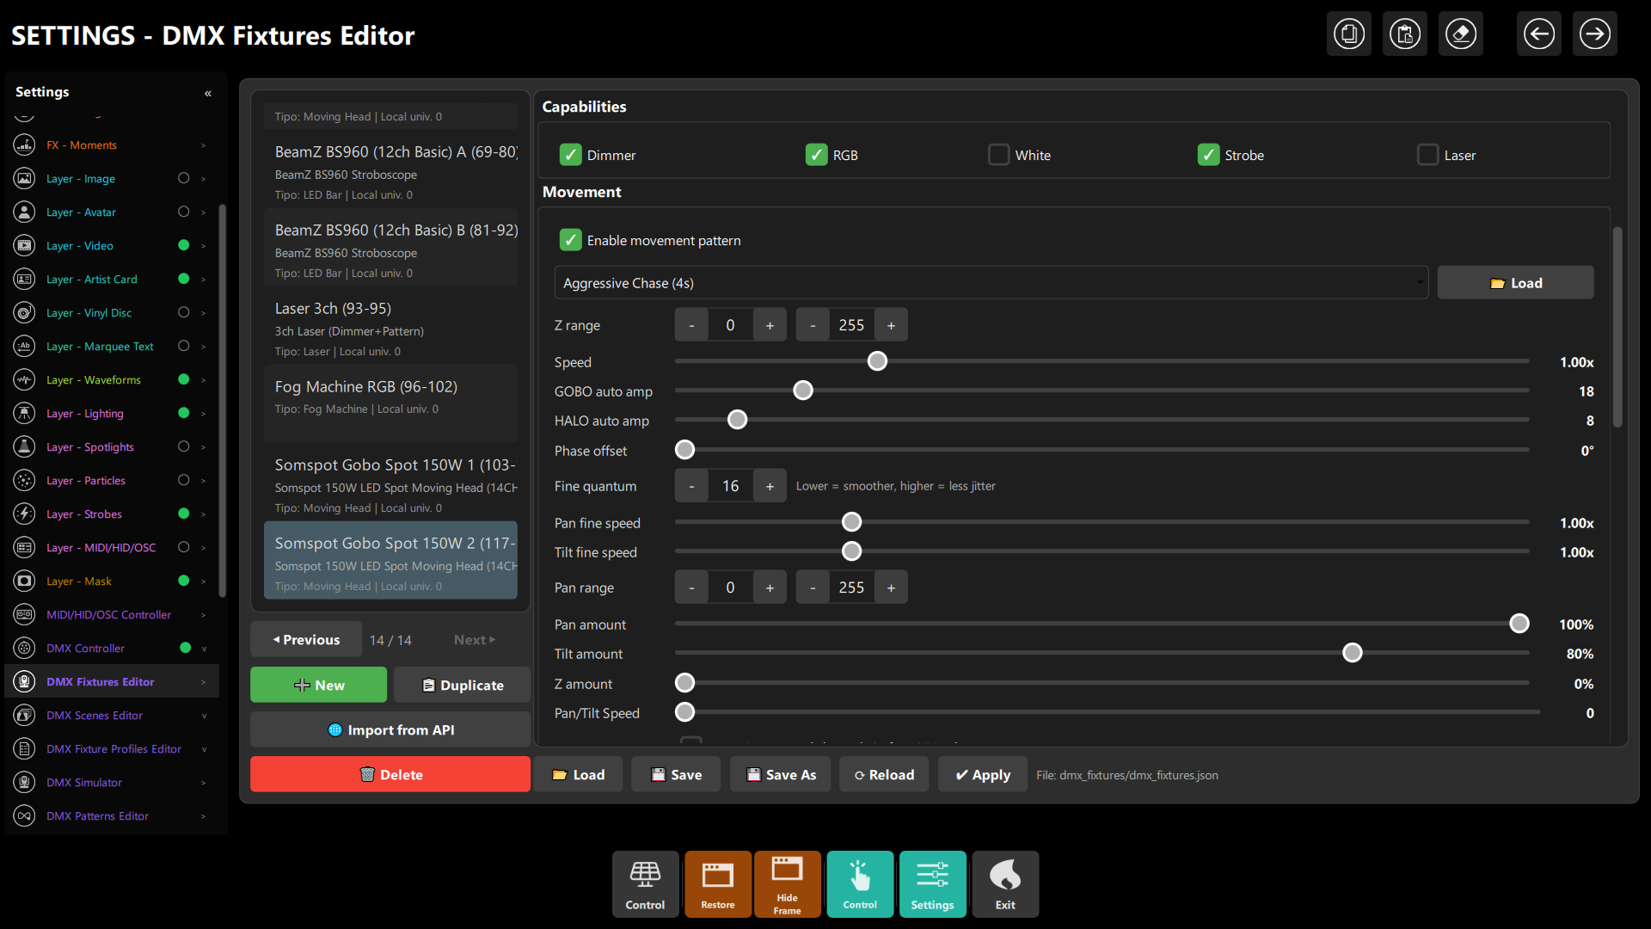Open Layer - Lighting settings page

point(112,414)
